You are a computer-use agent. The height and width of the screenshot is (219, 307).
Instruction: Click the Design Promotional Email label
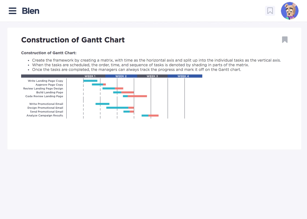45,108
